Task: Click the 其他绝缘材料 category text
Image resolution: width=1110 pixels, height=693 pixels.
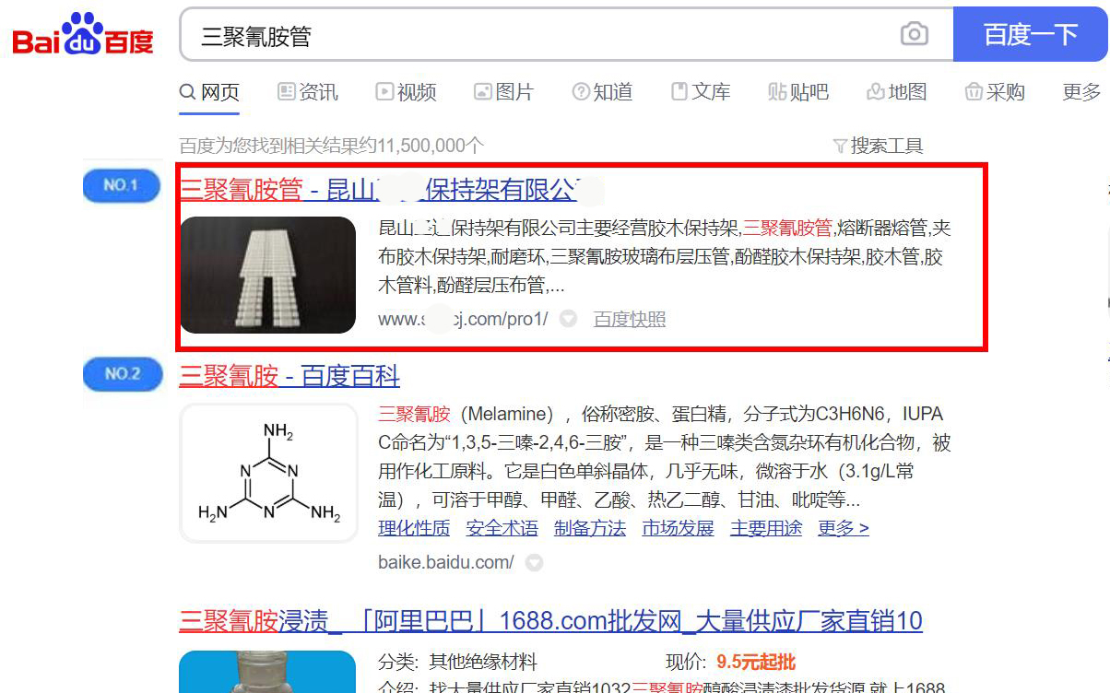Action: click(x=482, y=662)
